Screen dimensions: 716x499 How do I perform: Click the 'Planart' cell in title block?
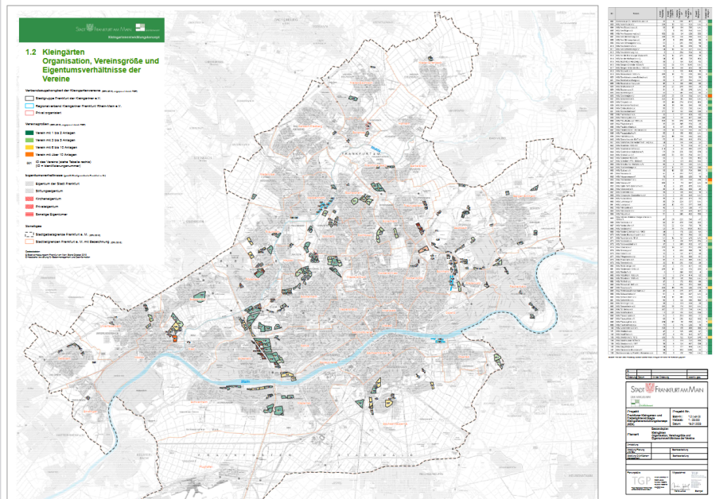click(631, 435)
